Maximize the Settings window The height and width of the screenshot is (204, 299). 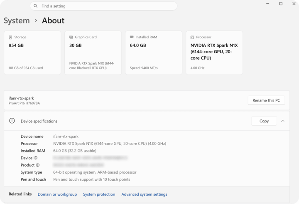point(281,4)
